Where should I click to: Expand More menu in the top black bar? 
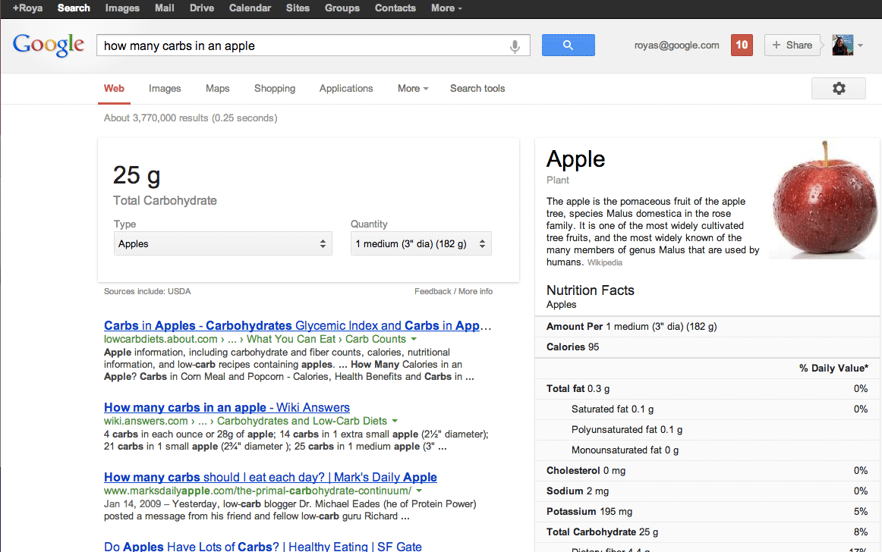point(446,8)
